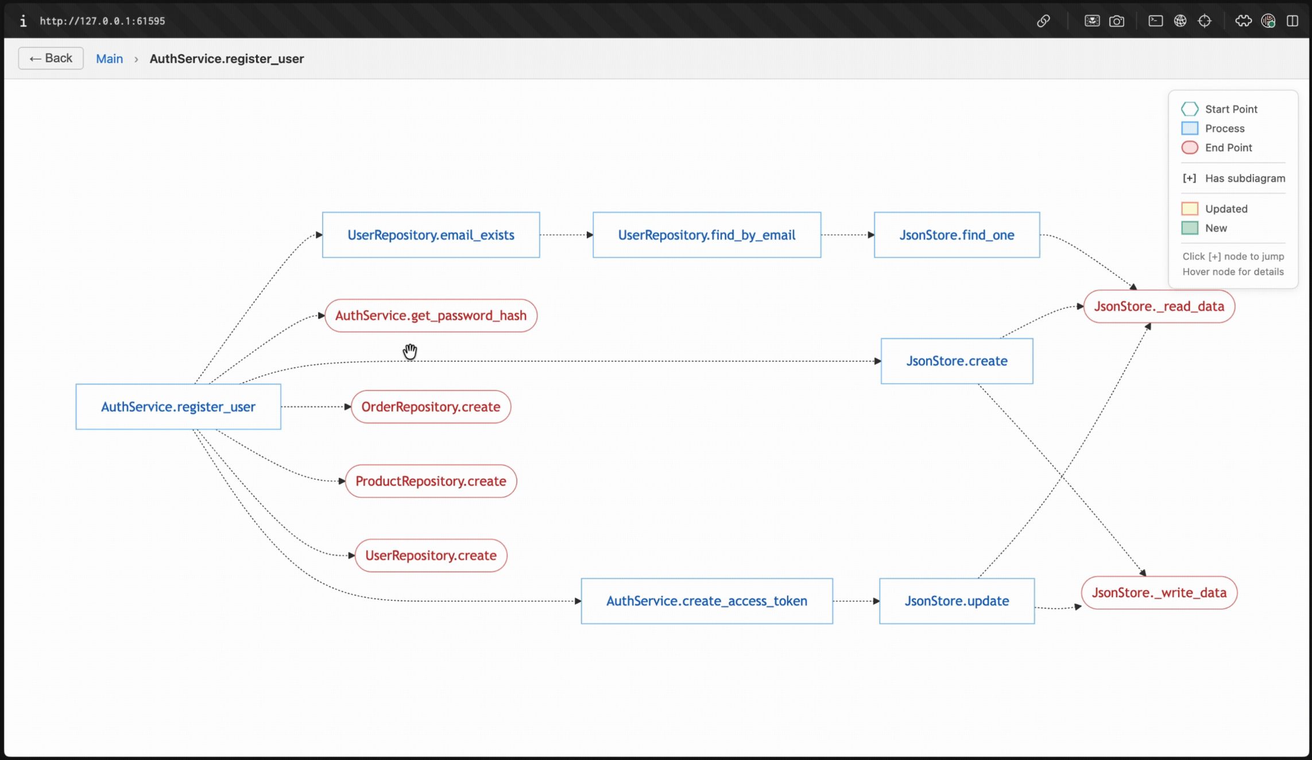Toggle the split view sidebar icon
The width and height of the screenshot is (1312, 760).
[1292, 21]
